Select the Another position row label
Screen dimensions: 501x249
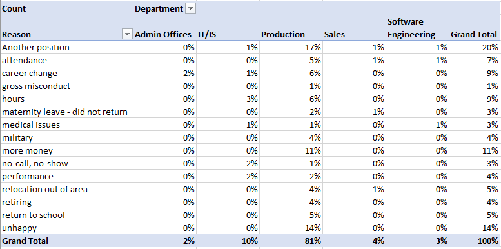(67, 47)
